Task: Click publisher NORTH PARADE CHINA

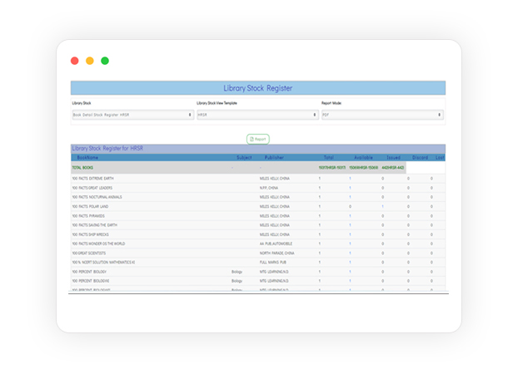Action: tap(276, 253)
